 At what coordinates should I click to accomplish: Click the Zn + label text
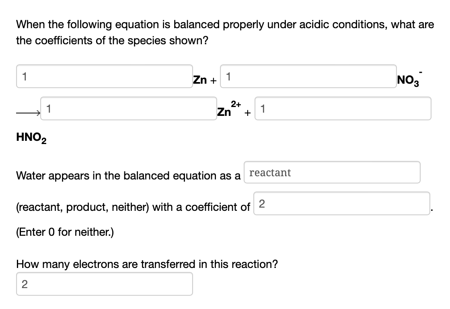click(x=204, y=80)
